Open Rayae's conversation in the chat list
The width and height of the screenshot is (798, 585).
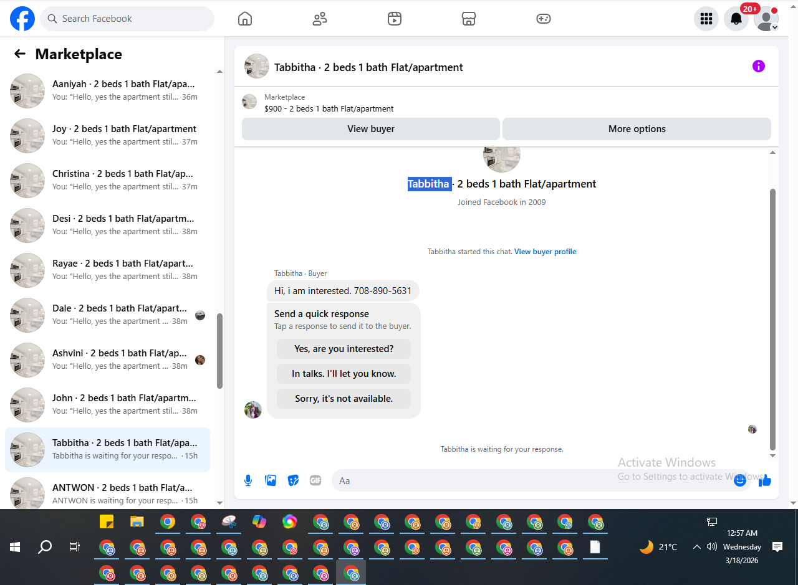107,270
